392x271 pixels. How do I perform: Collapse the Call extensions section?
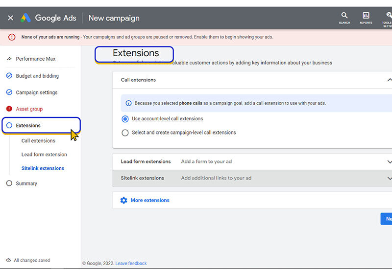coord(389,80)
